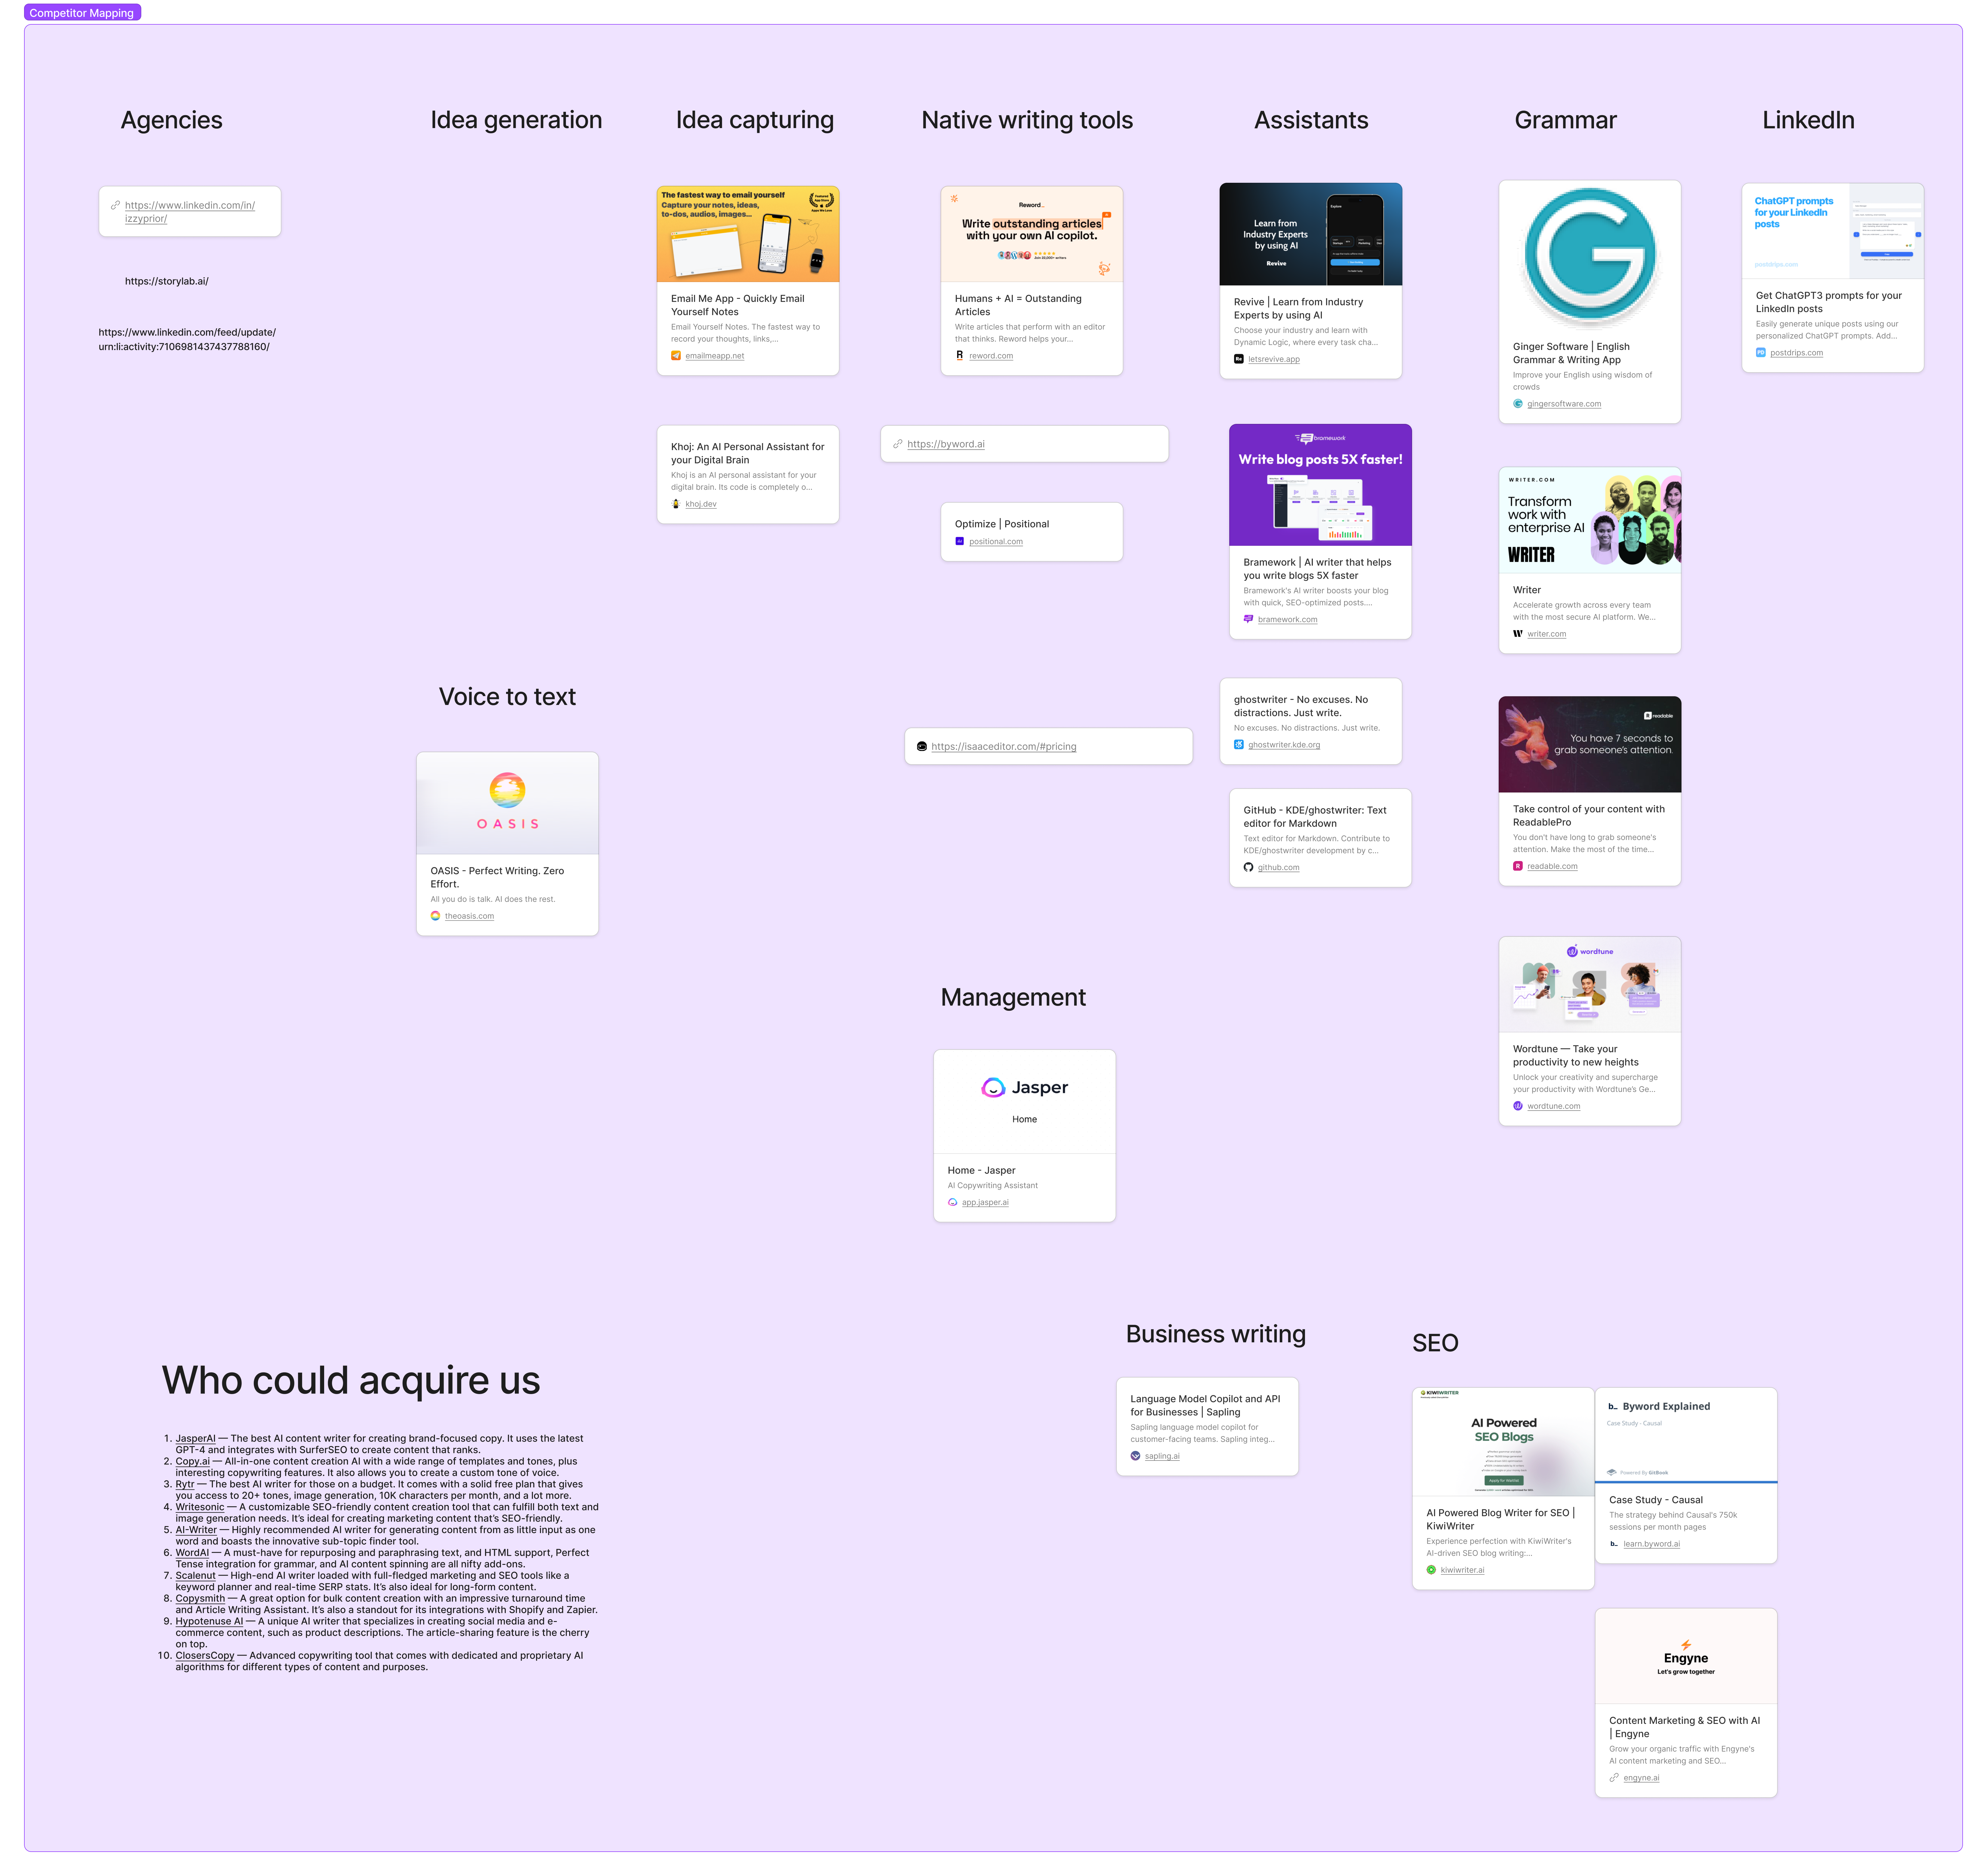Click the Khoj favicon beside khoj.dev
Image resolution: width=1987 pixels, height=1876 pixels.
point(676,504)
